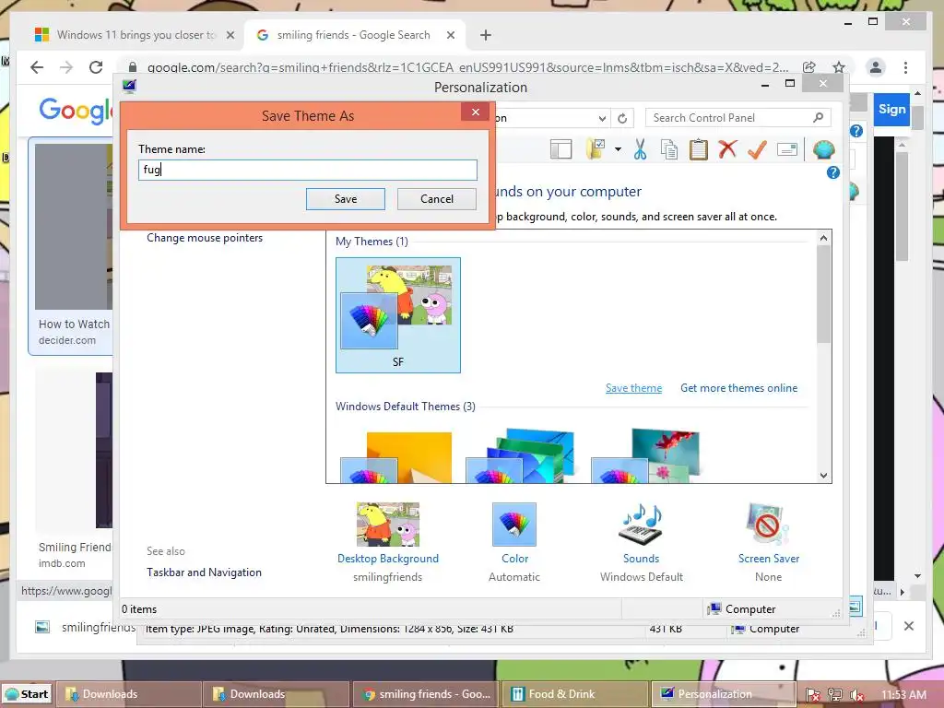Viewport: 944px width, 708px height.
Task: Select the SF theme thumbnail
Action: 398,315
